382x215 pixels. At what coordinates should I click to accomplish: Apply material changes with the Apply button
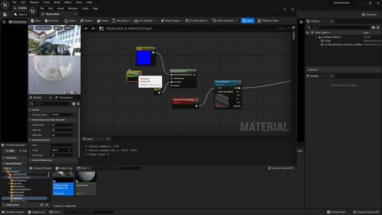pos(70,21)
